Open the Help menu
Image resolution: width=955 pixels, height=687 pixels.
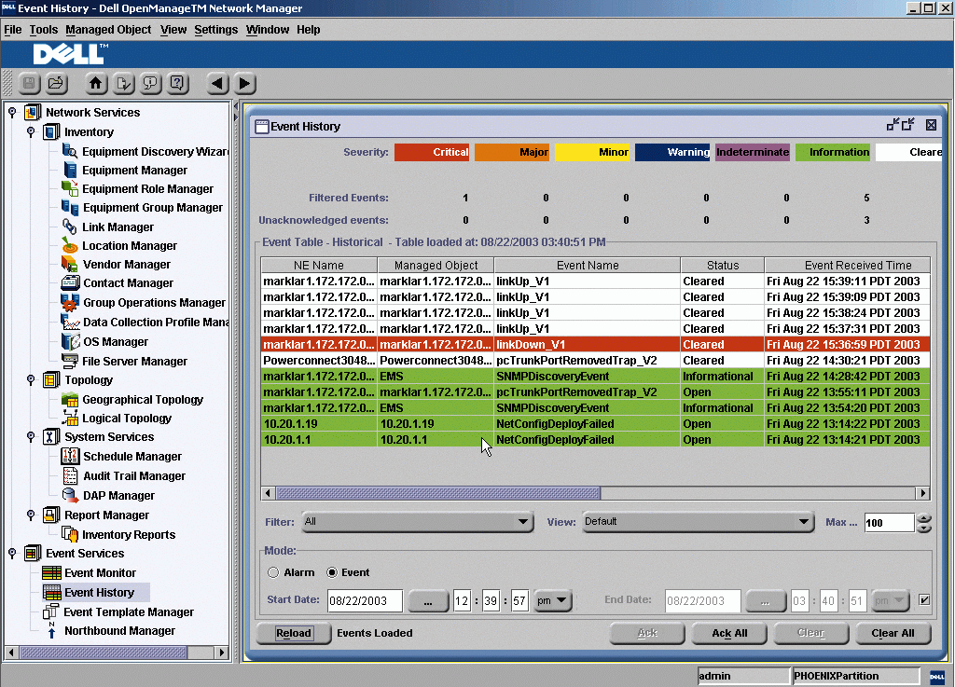[x=309, y=29]
